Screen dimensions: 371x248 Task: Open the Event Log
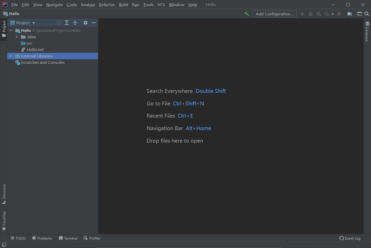[x=350, y=238]
